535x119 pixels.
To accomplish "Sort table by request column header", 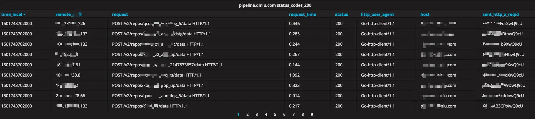I will (x=120, y=14).
